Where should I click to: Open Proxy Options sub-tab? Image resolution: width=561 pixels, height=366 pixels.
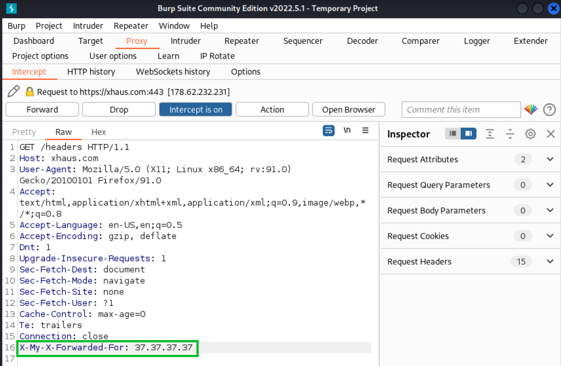pos(246,72)
